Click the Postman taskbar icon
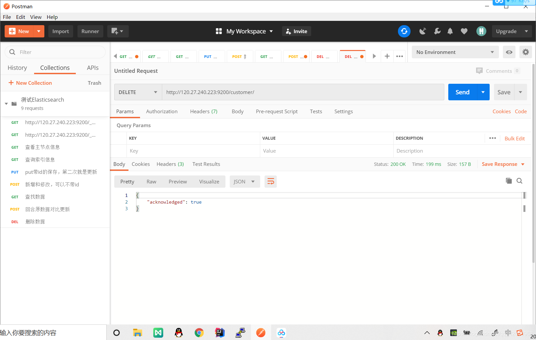 point(261,333)
